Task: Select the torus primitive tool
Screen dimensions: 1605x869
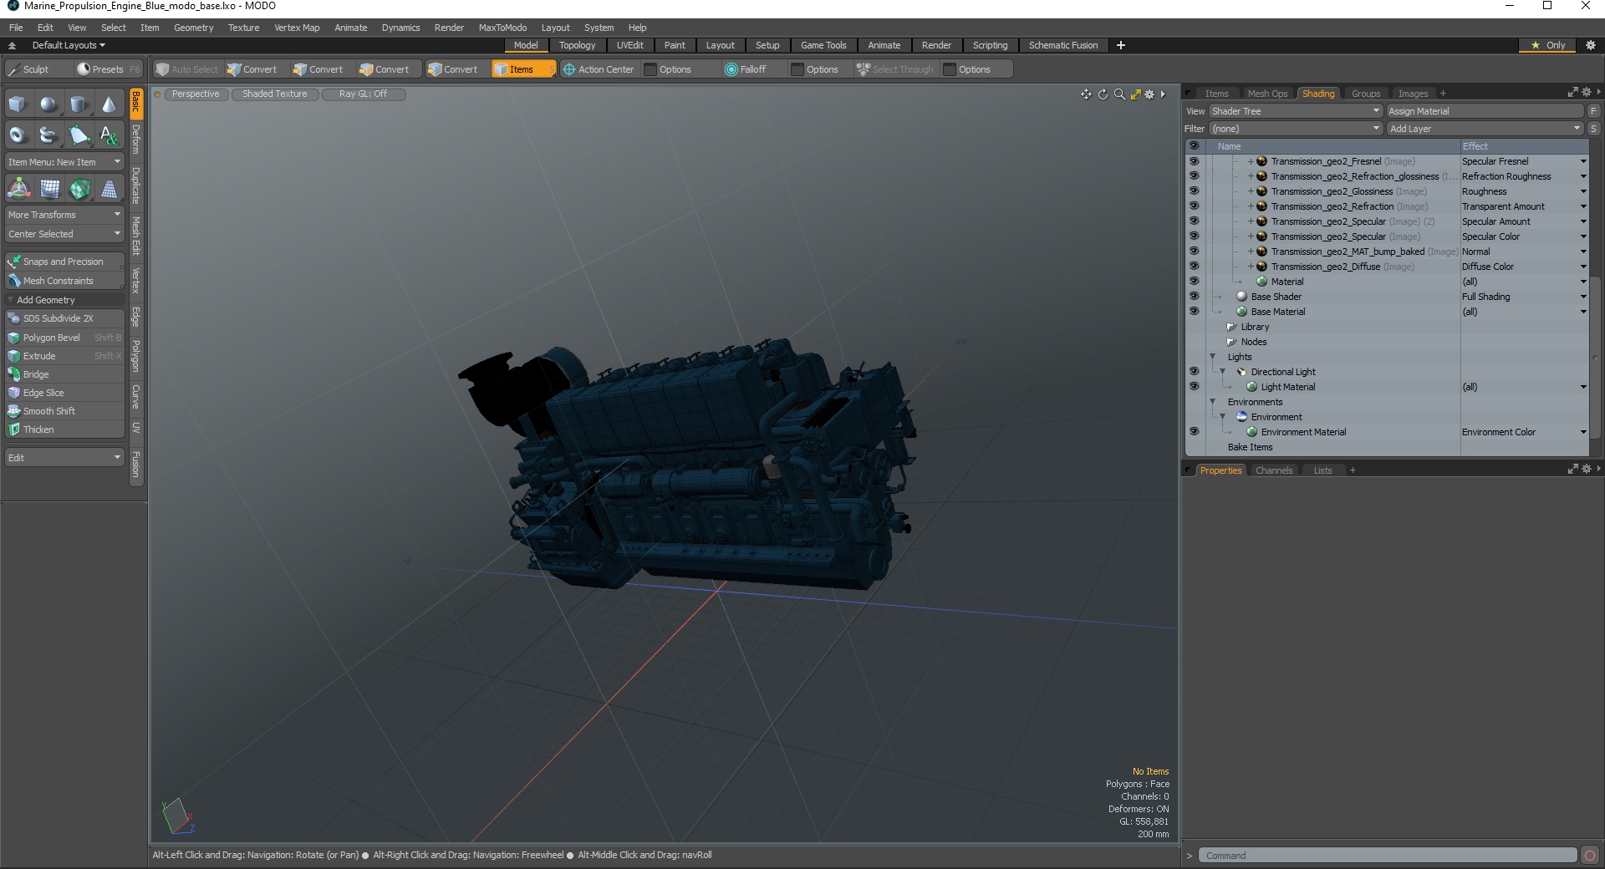Action: [x=18, y=135]
